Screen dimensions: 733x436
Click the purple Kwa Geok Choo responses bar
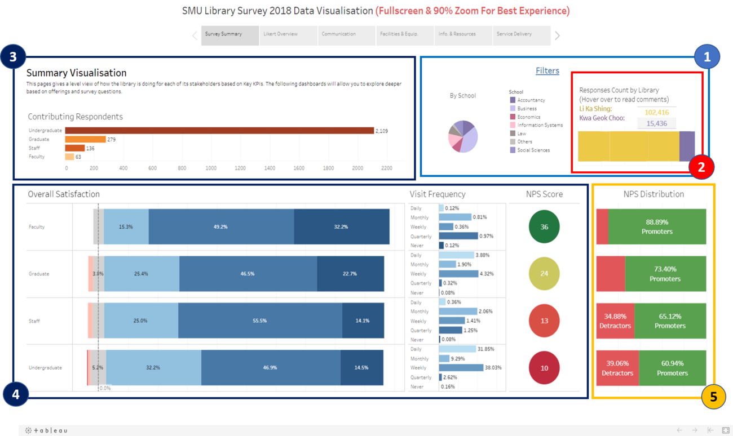point(687,146)
